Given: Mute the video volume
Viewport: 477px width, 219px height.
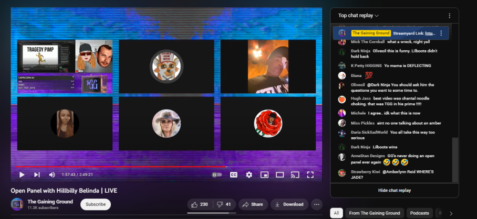Looking at the screenshot, I should pyautogui.click(x=52, y=174).
